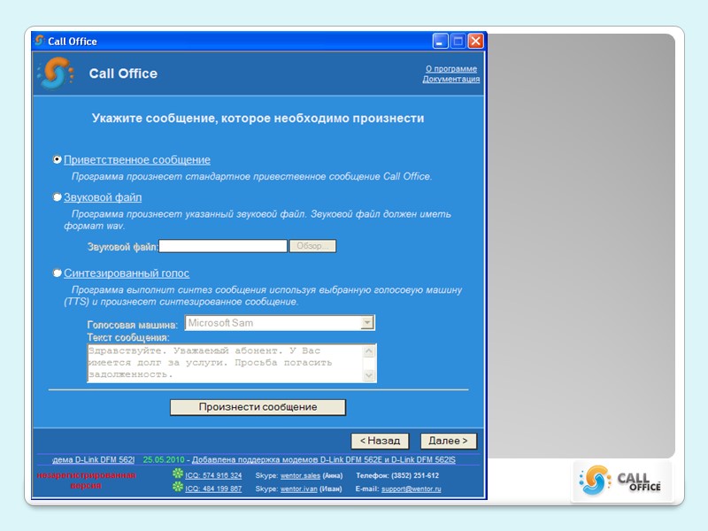
Task: Click green ICQ flower icon beside 484 199 887
Action: coord(178,487)
